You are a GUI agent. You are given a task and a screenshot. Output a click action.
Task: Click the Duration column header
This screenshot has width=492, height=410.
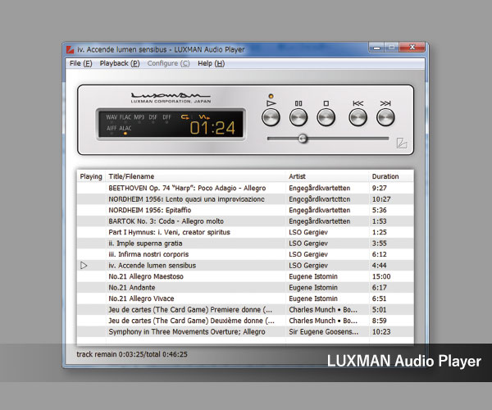[x=385, y=176]
